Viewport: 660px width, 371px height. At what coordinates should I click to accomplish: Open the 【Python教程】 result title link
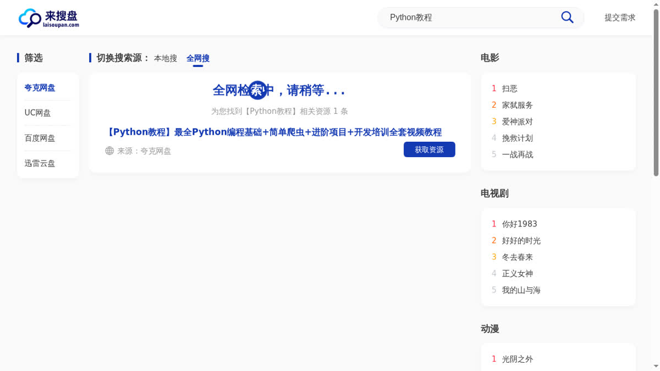(273, 132)
